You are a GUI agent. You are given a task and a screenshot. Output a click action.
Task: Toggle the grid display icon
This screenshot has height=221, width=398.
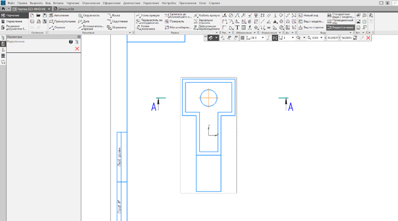coord(242,38)
